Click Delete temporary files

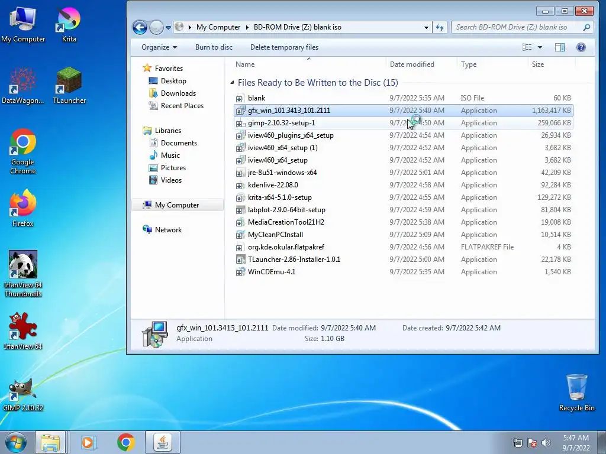point(284,47)
